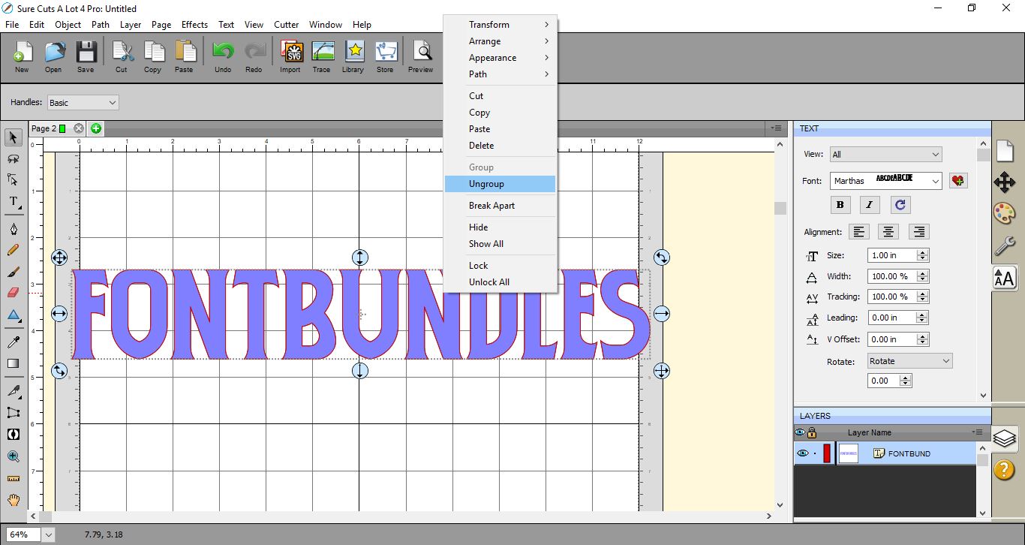Toggle visibility eye of FONTBUND layer
Screen dimensions: 1025x545
tap(803, 453)
